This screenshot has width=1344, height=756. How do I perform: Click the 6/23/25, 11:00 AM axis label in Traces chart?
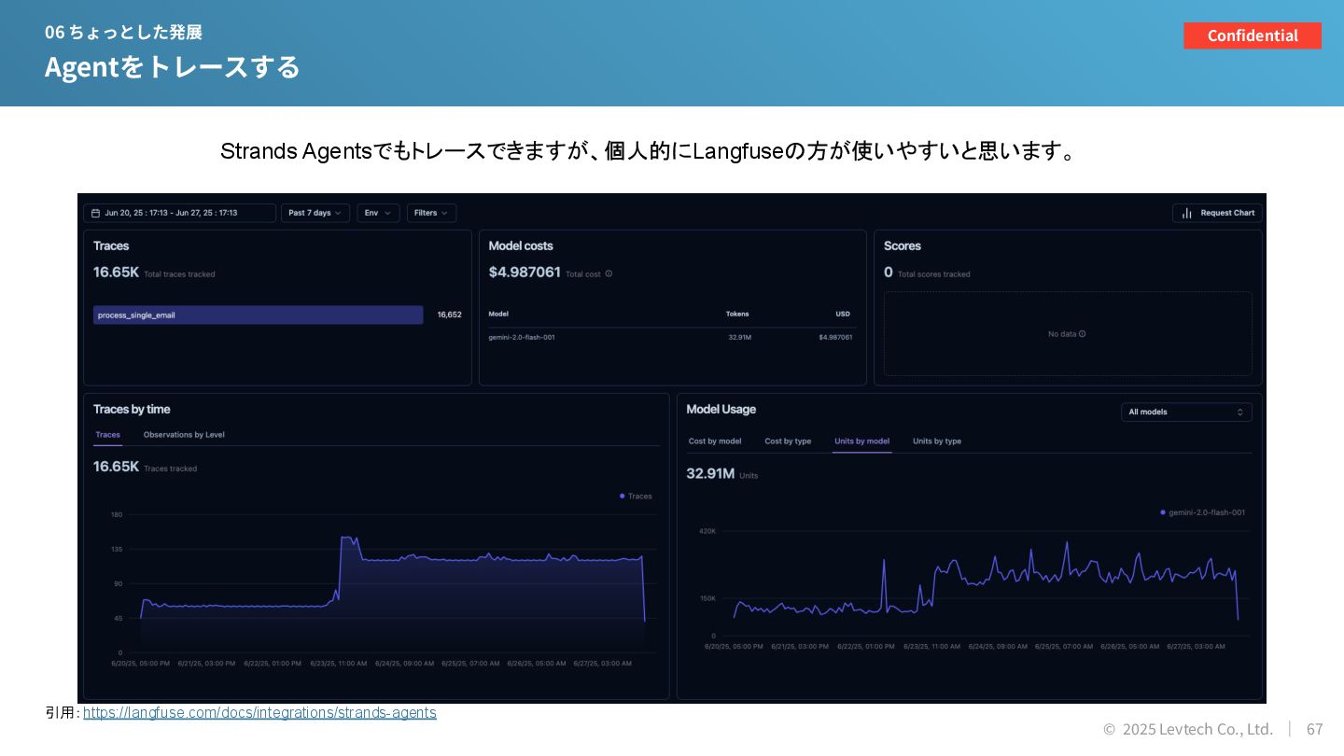[x=338, y=664]
